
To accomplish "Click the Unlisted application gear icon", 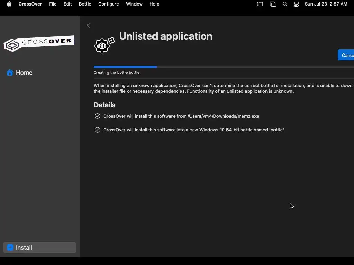I will pyautogui.click(x=104, y=45).
